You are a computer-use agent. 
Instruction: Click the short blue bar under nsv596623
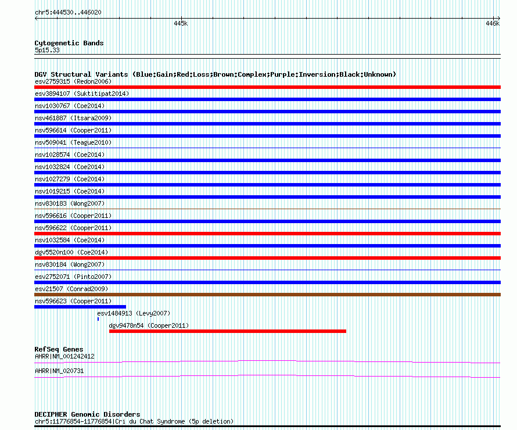[80, 307]
